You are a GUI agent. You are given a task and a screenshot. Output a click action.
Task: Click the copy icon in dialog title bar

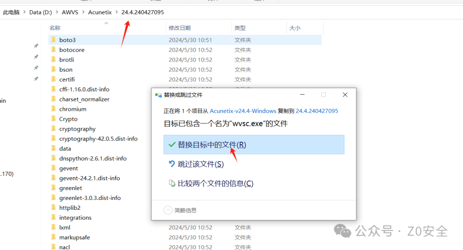[158, 95]
